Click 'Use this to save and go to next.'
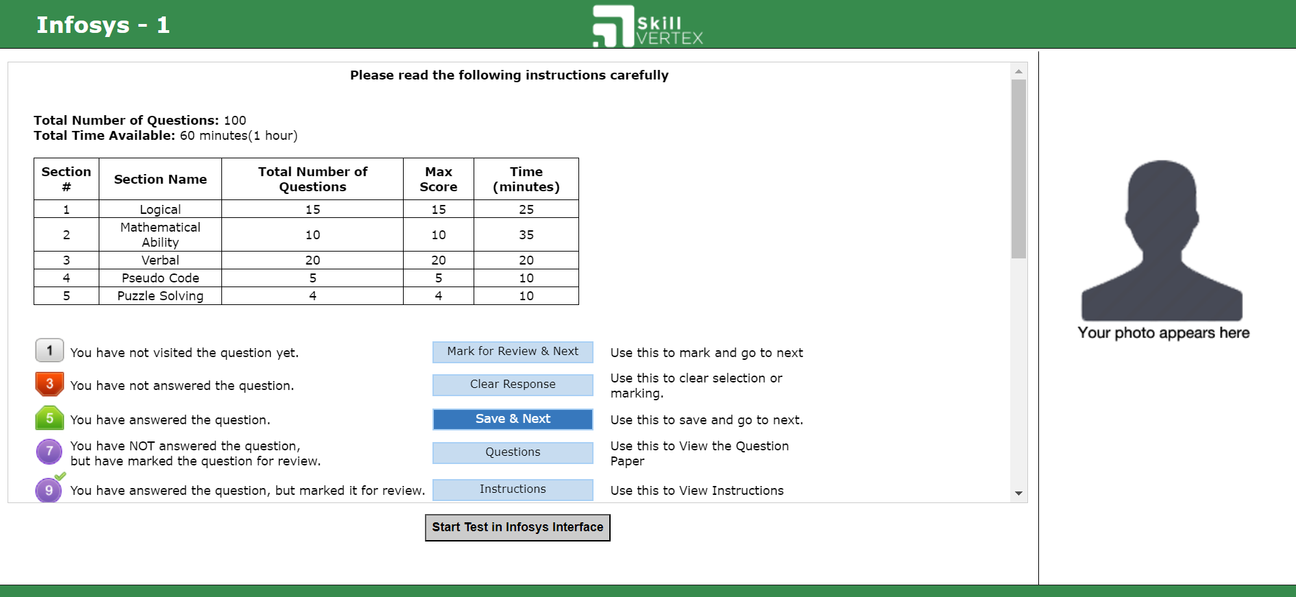The height and width of the screenshot is (597, 1296). pyautogui.click(x=707, y=420)
